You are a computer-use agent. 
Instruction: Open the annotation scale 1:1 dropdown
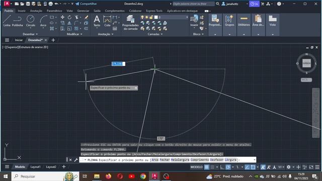(281, 167)
